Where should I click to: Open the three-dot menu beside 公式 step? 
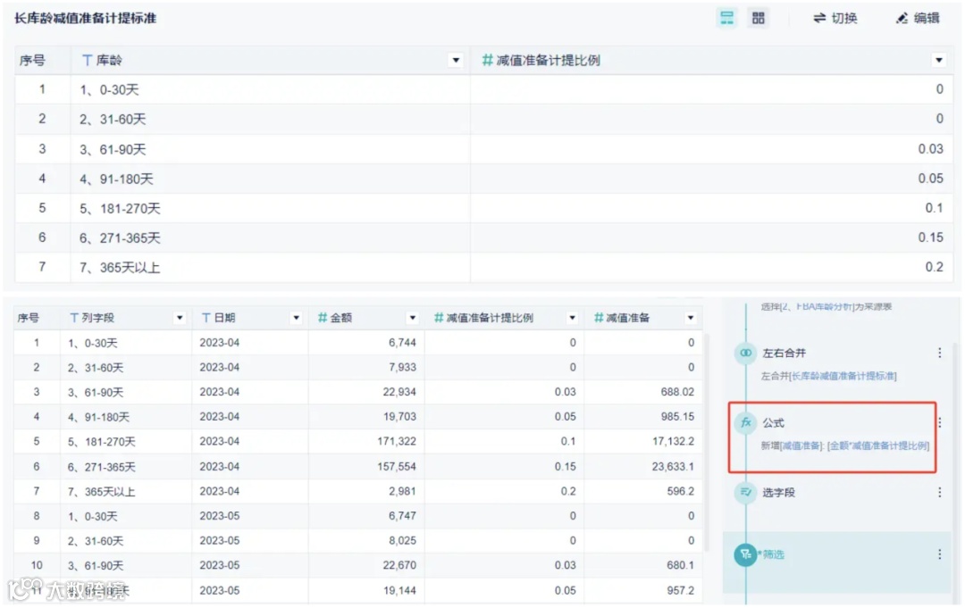pos(940,423)
